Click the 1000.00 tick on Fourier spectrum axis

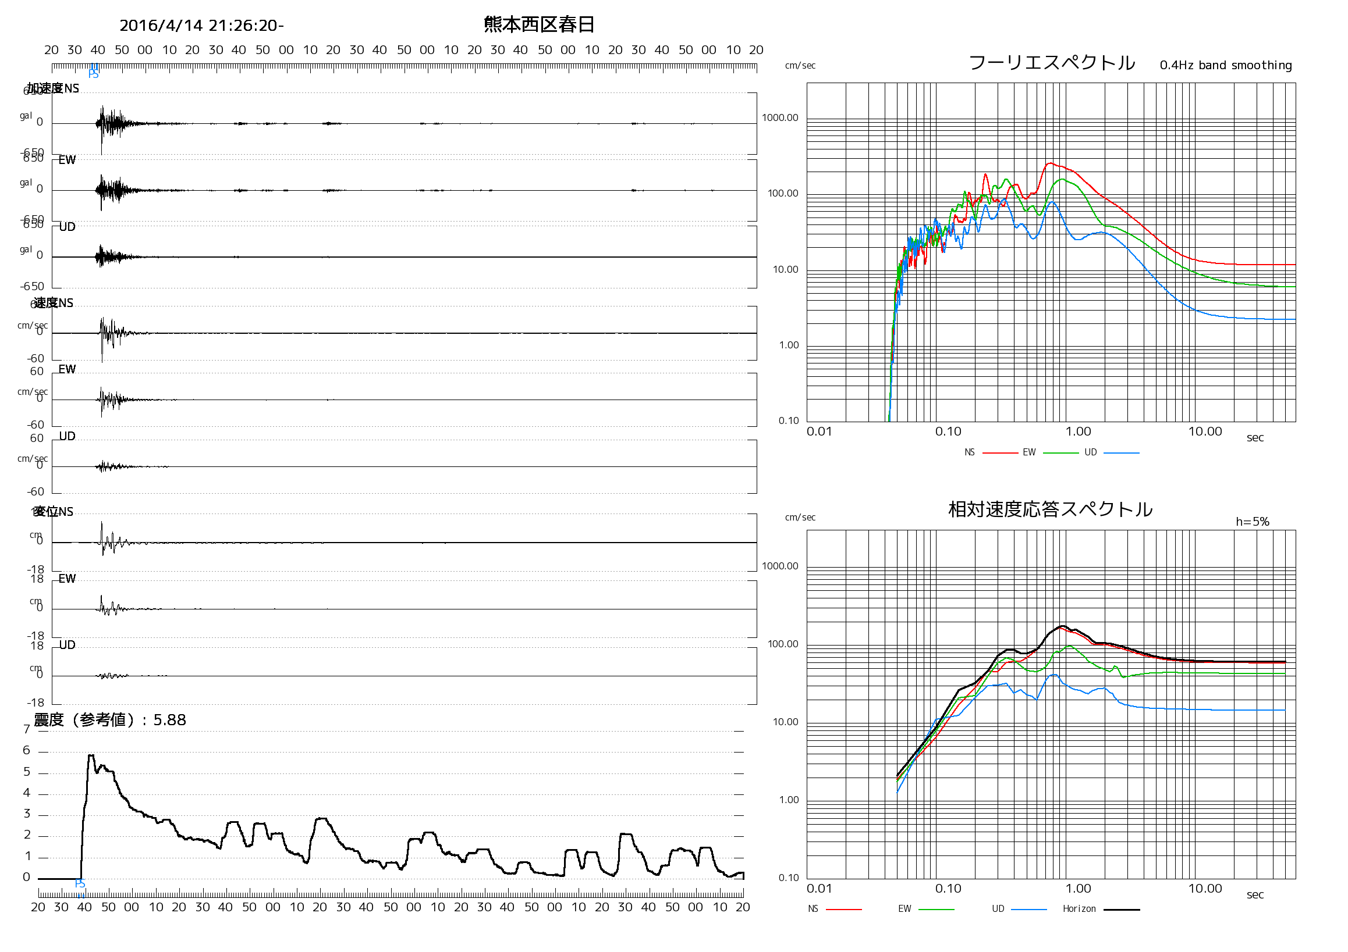780,118
